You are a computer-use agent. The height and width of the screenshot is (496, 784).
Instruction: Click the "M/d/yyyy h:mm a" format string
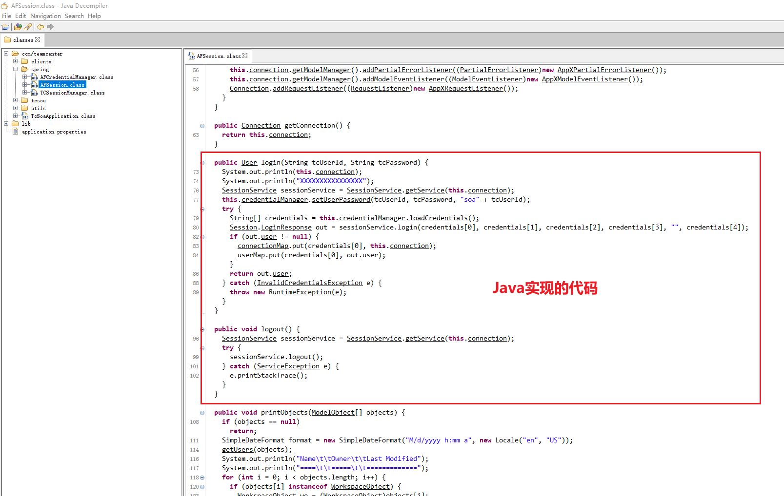(x=439, y=440)
